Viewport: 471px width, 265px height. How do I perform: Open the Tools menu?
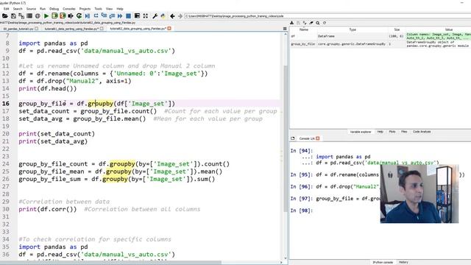tap(98, 9)
